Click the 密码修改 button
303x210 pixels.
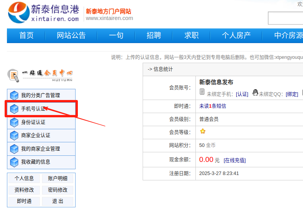pos(57,190)
